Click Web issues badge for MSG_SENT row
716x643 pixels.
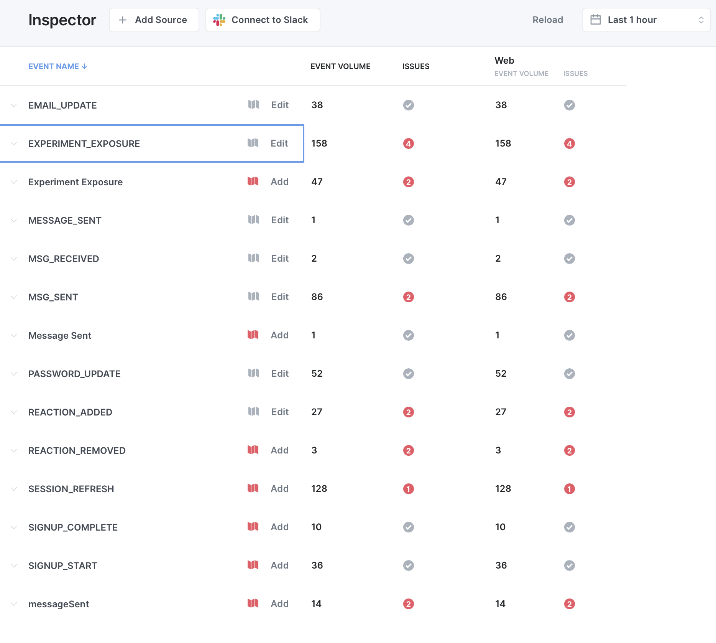click(x=569, y=297)
